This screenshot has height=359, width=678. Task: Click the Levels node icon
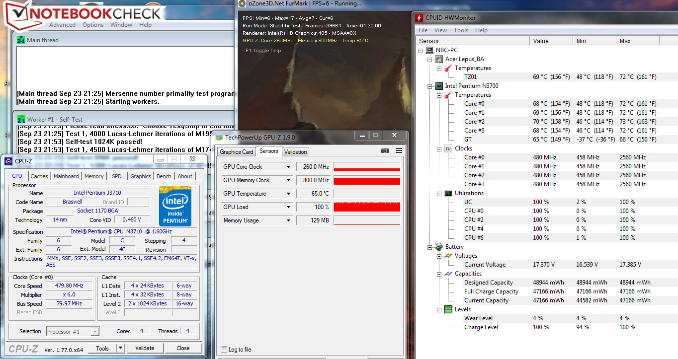(x=448, y=309)
